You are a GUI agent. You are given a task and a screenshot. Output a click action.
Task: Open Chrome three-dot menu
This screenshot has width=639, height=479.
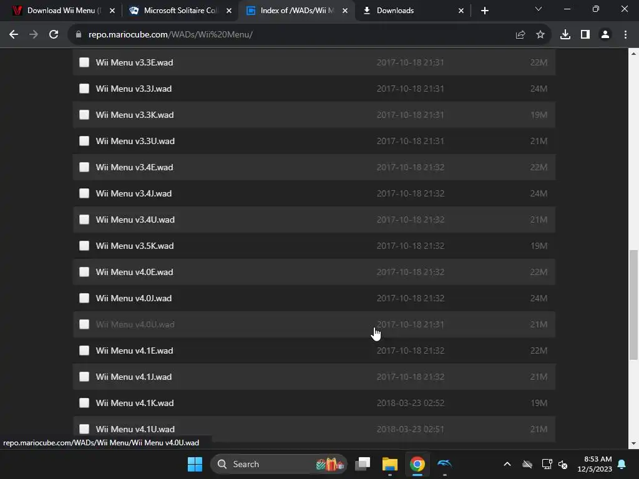[625, 35]
